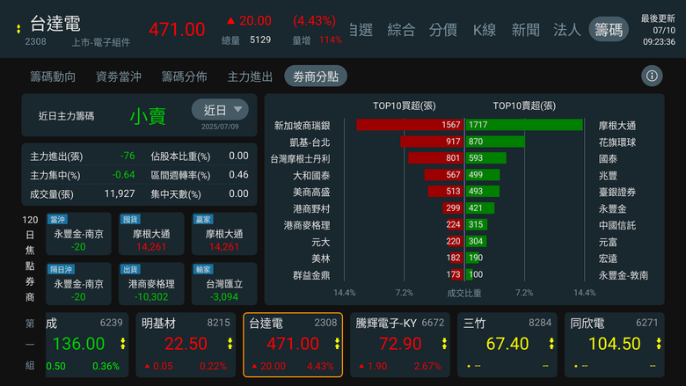Tap the yellow dots menu beside 台達電
686x386 pixels.
[x=18, y=29]
